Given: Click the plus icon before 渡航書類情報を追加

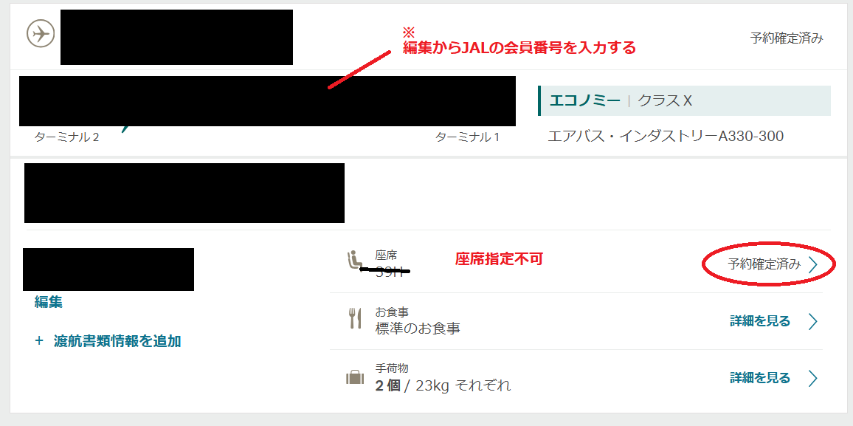Looking at the screenshot, I should tap(38, 341).
